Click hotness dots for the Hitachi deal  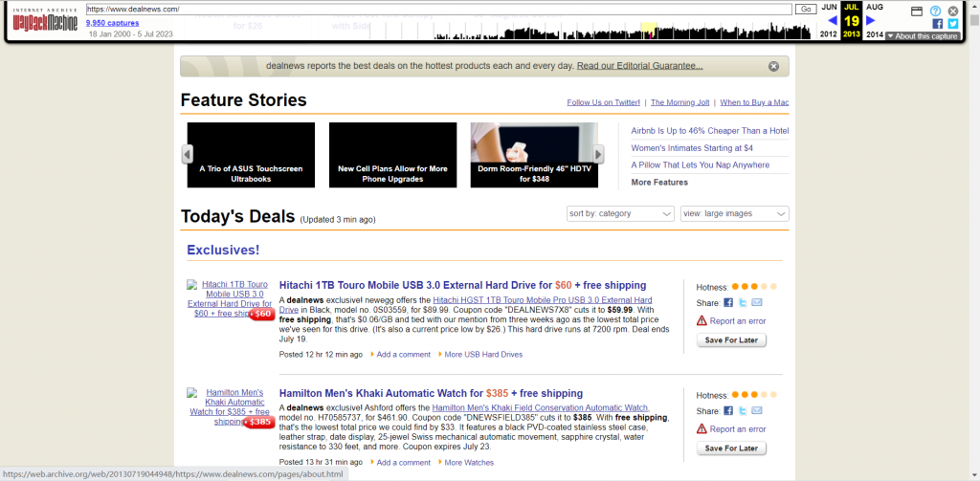(754, 287)
